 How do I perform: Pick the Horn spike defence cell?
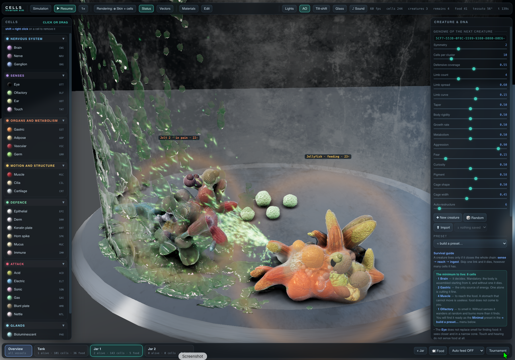pyautogui.click(x=36, y=236)
